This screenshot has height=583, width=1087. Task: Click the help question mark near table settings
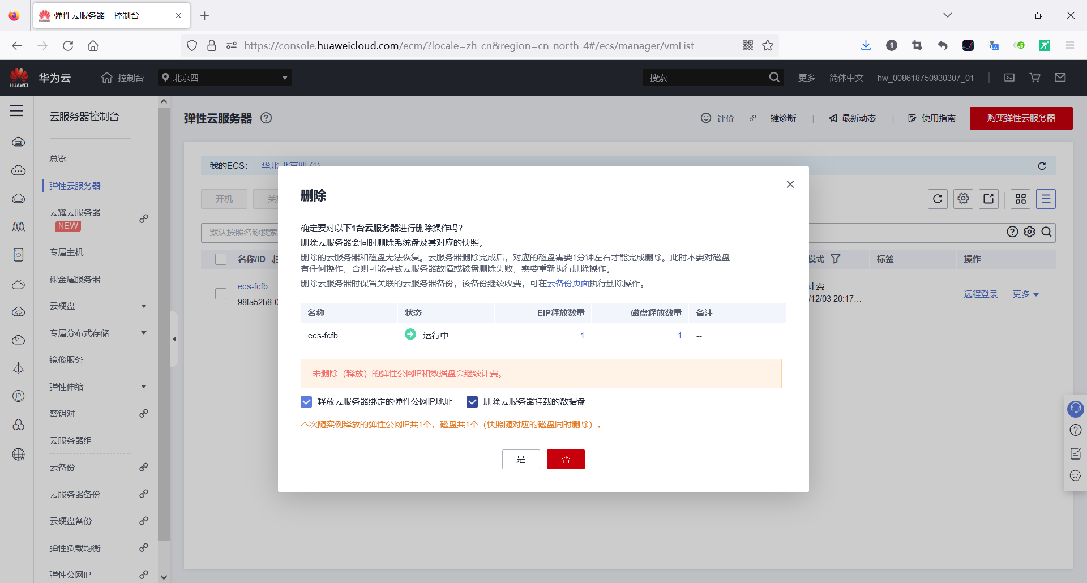click(x=1012, y=232)
